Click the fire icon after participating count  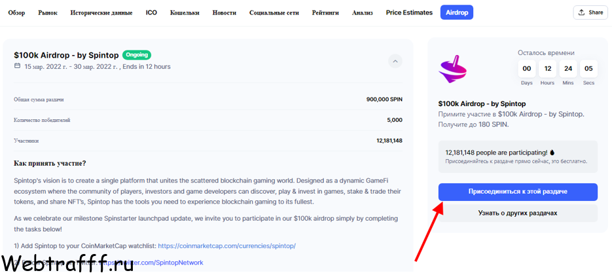552,153
